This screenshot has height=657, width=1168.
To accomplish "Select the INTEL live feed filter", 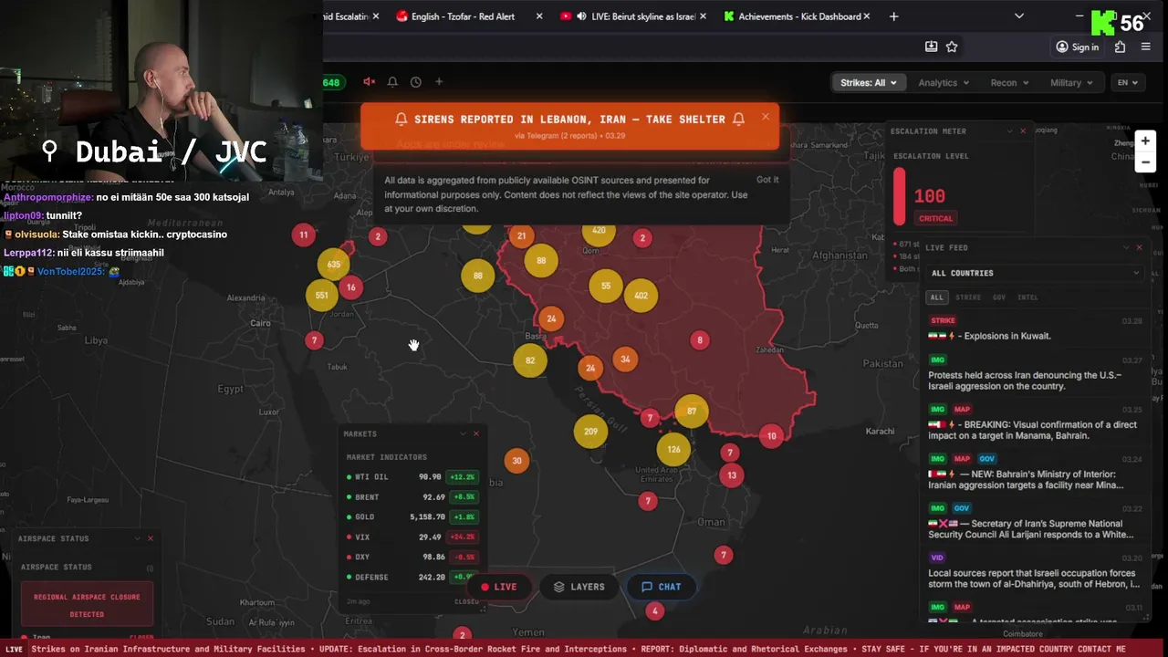I will [x=1027, y=297].
